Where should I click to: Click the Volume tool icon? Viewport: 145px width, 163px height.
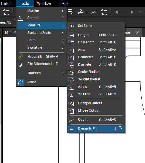coord(71,94)
